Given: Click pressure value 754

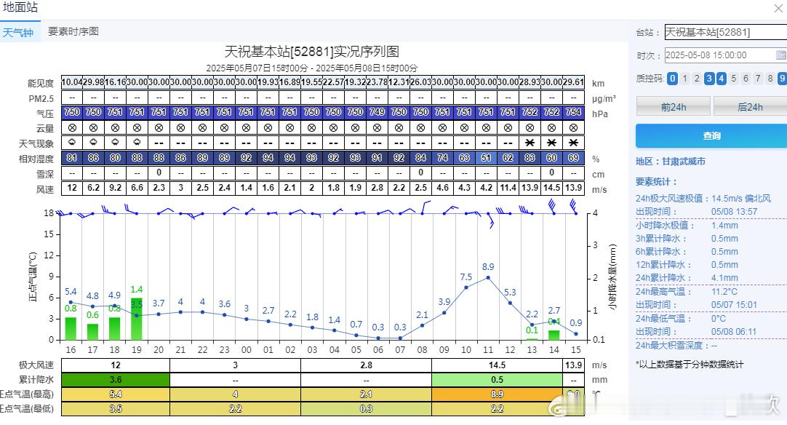Looking at the screenshot, I should [x=574, y=112].
